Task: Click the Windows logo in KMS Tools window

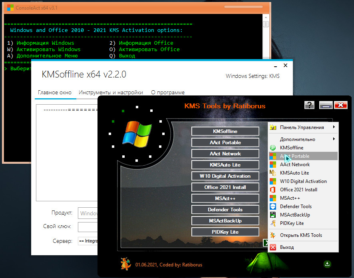Action: point(137,133)
